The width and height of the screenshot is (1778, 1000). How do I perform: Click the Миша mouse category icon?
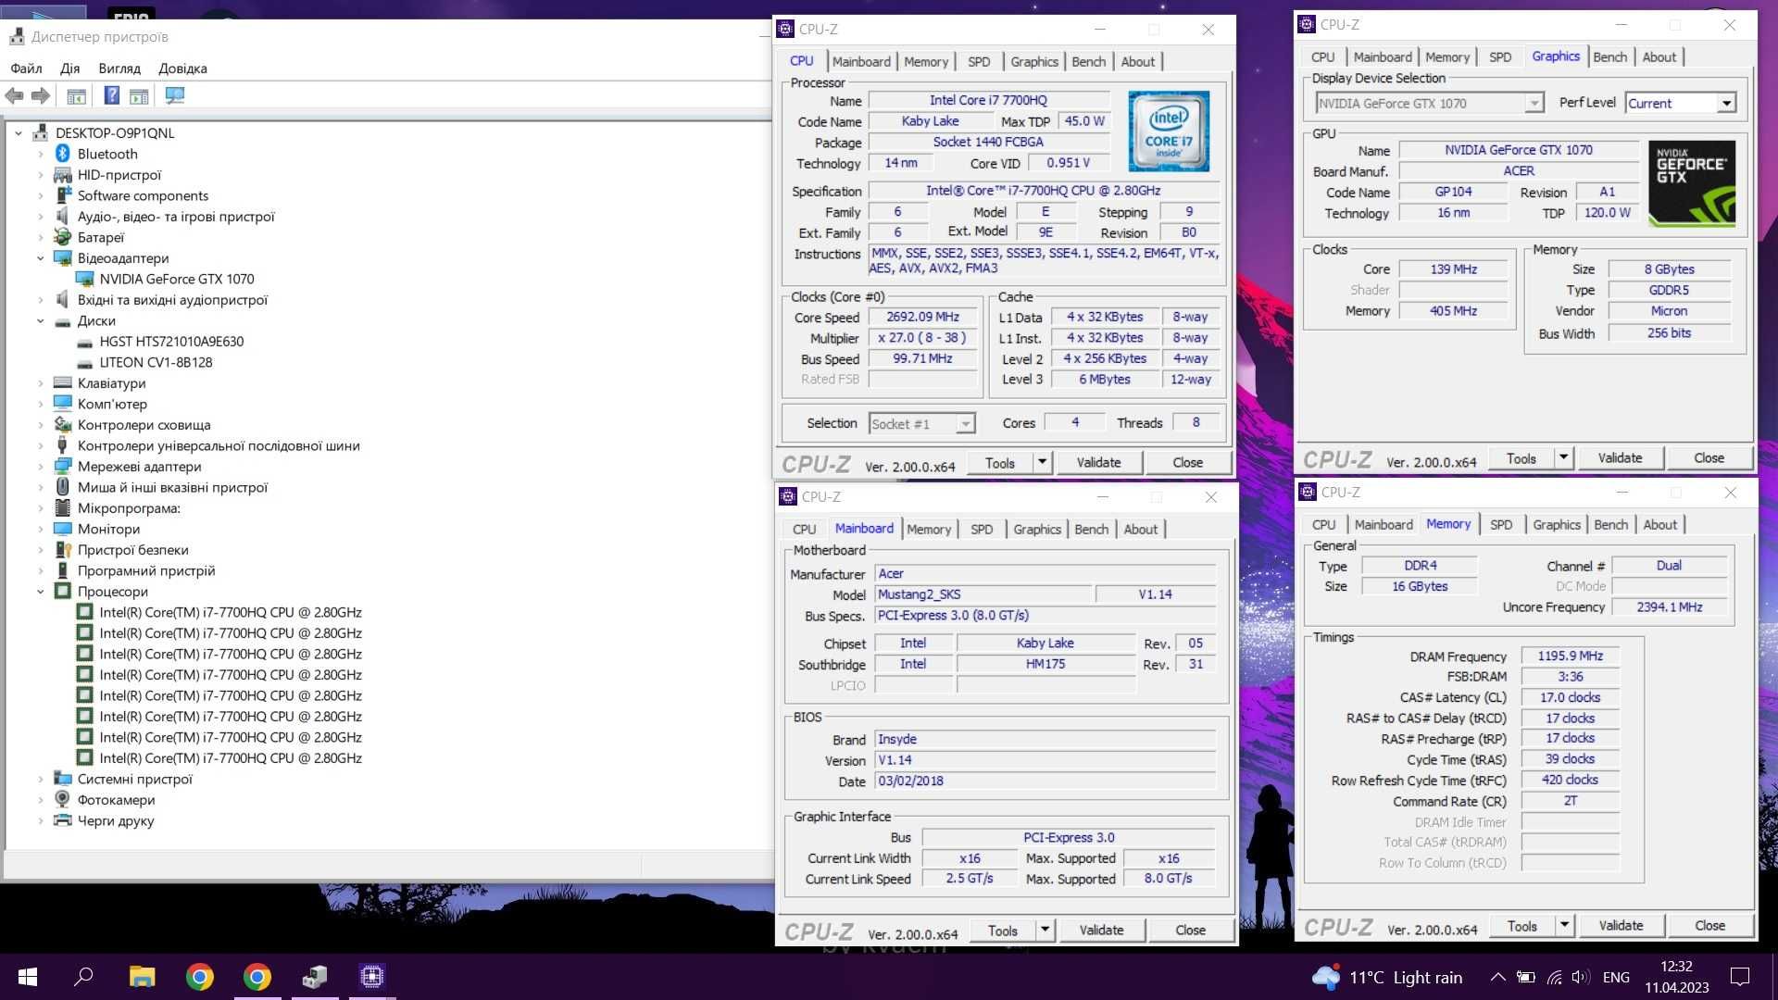(63, 487)
